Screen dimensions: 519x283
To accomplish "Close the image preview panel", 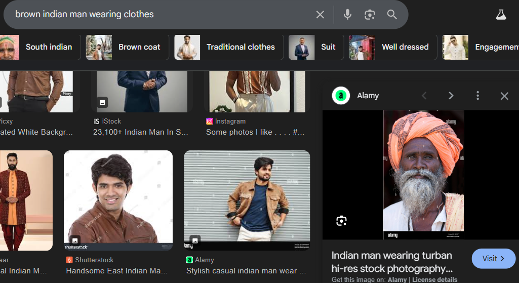I will (504, 96).
